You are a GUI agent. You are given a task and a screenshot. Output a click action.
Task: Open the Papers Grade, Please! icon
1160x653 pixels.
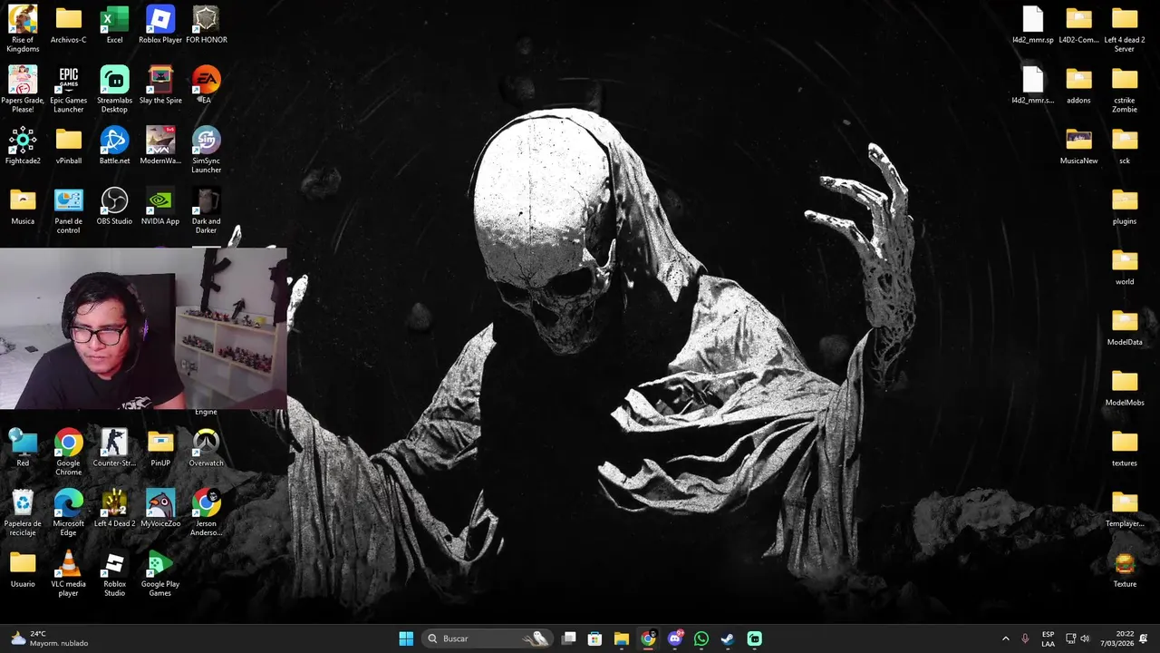[x=23, y=89]
